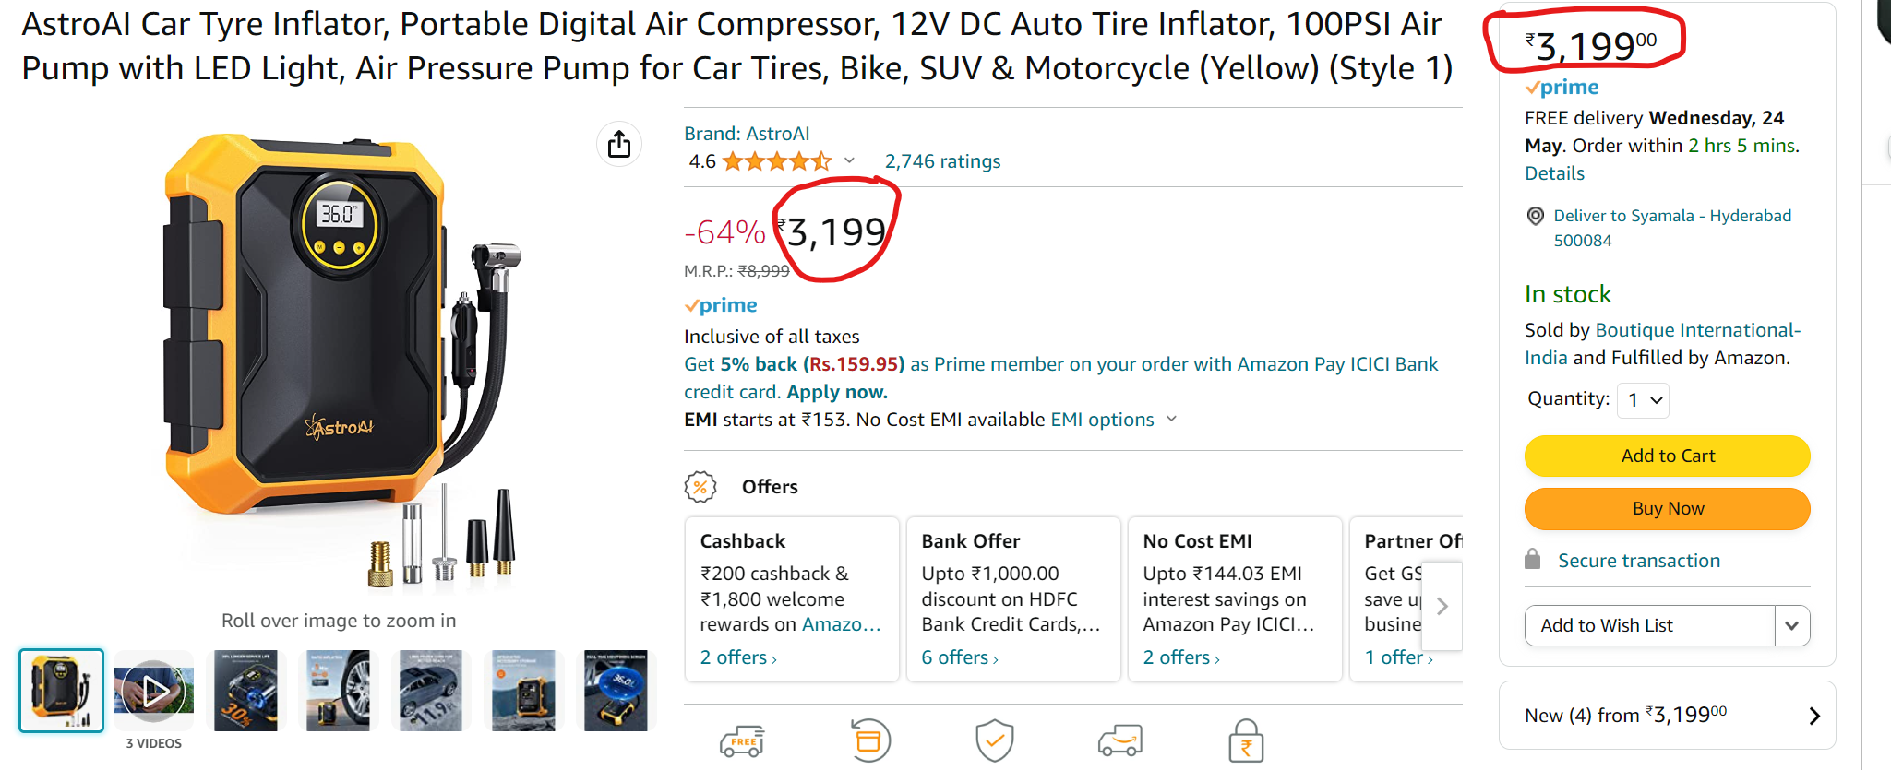Screen dimensions: 1891x770
Task: Click the share icon above product image
Action: [619, 144]
